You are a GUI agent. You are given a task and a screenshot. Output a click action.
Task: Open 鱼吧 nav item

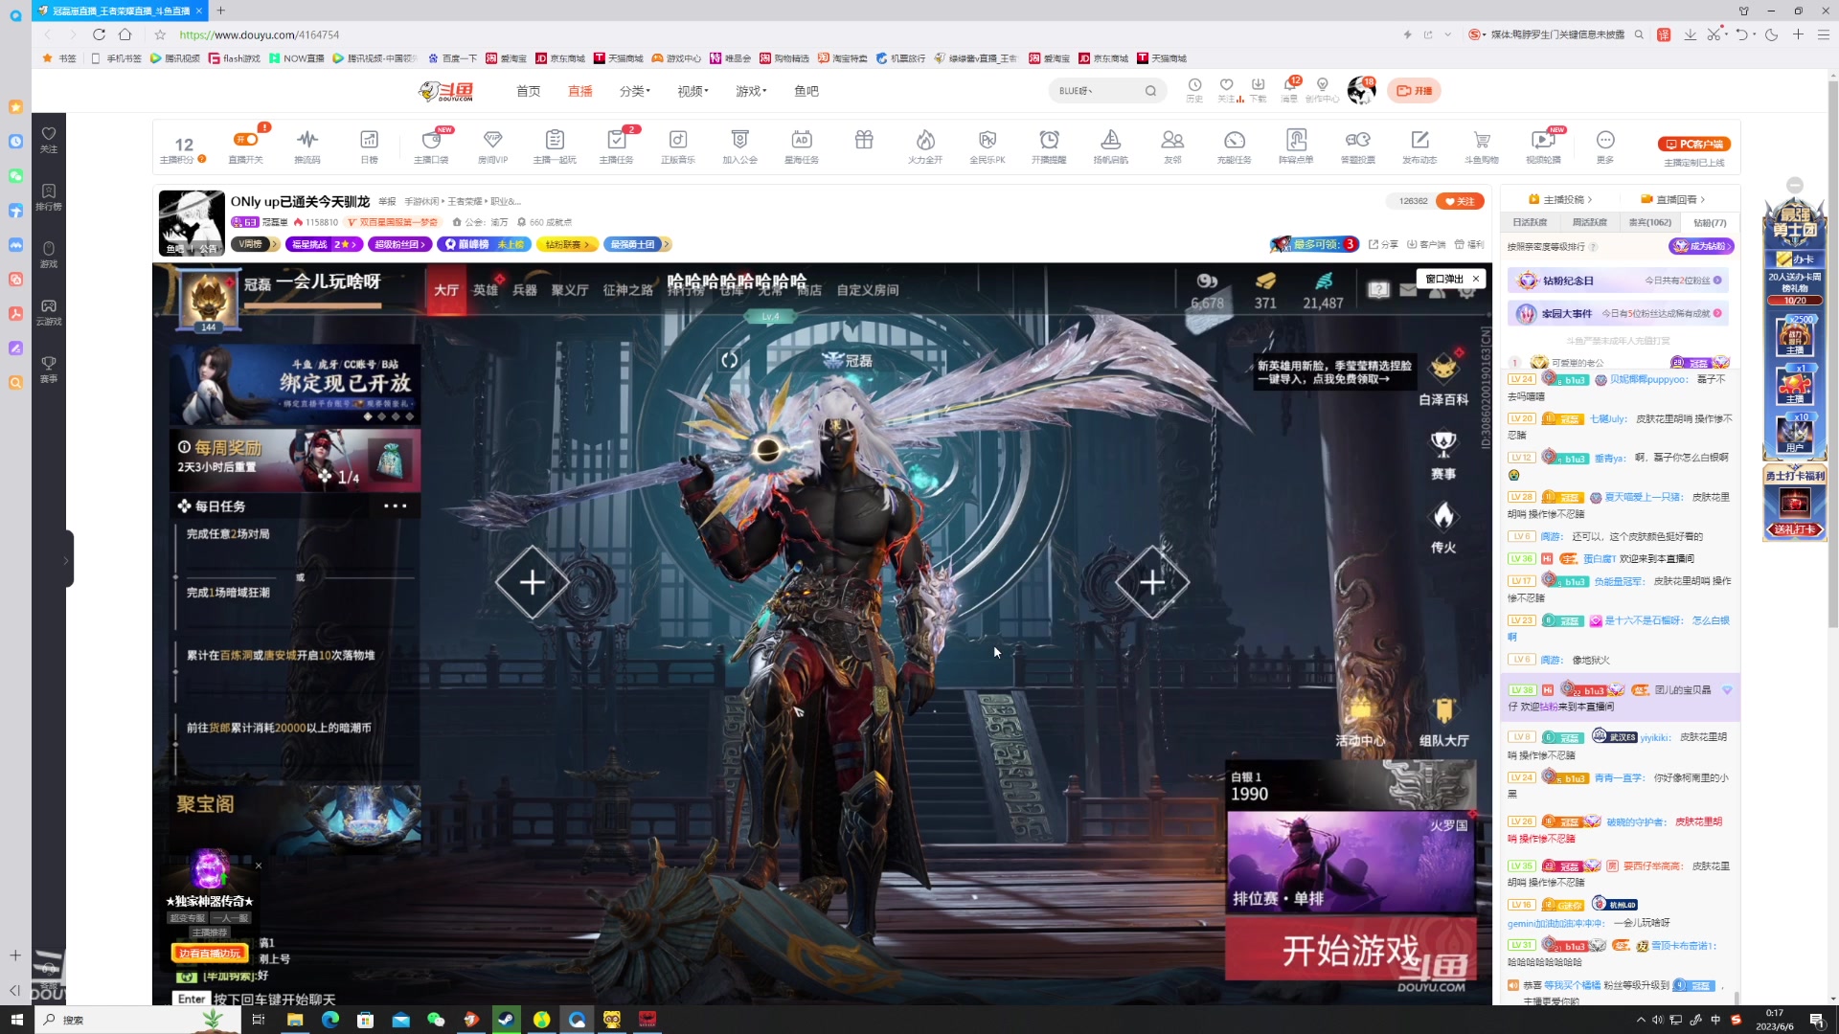point(806,91)
